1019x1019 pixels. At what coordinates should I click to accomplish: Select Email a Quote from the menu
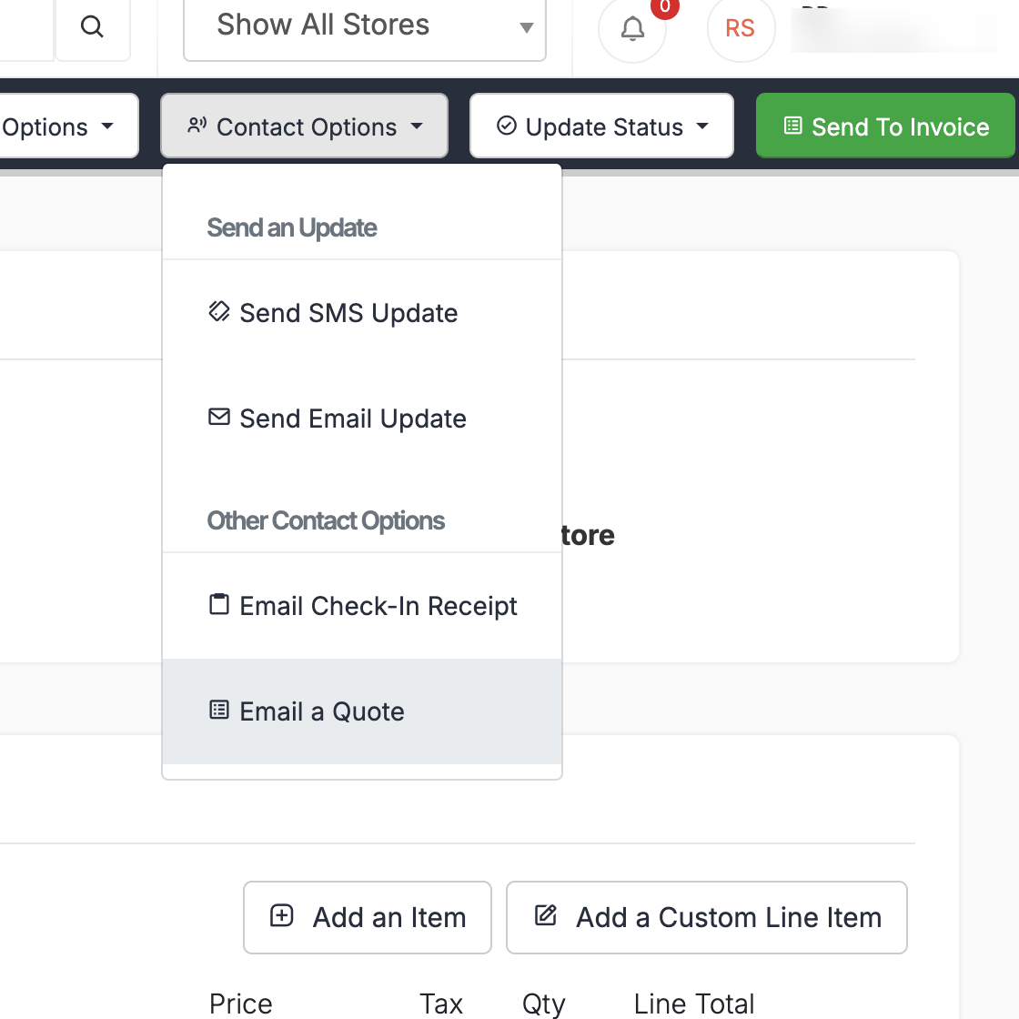[x=322, y=711]
